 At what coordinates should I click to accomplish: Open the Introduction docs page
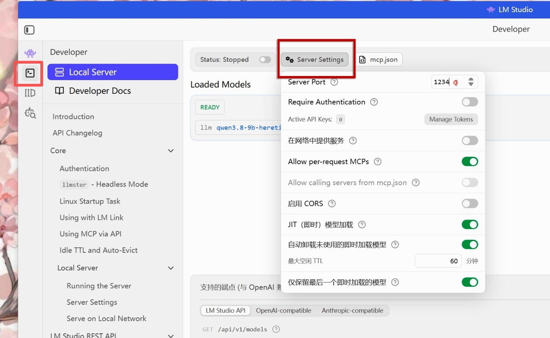(73, 116)
